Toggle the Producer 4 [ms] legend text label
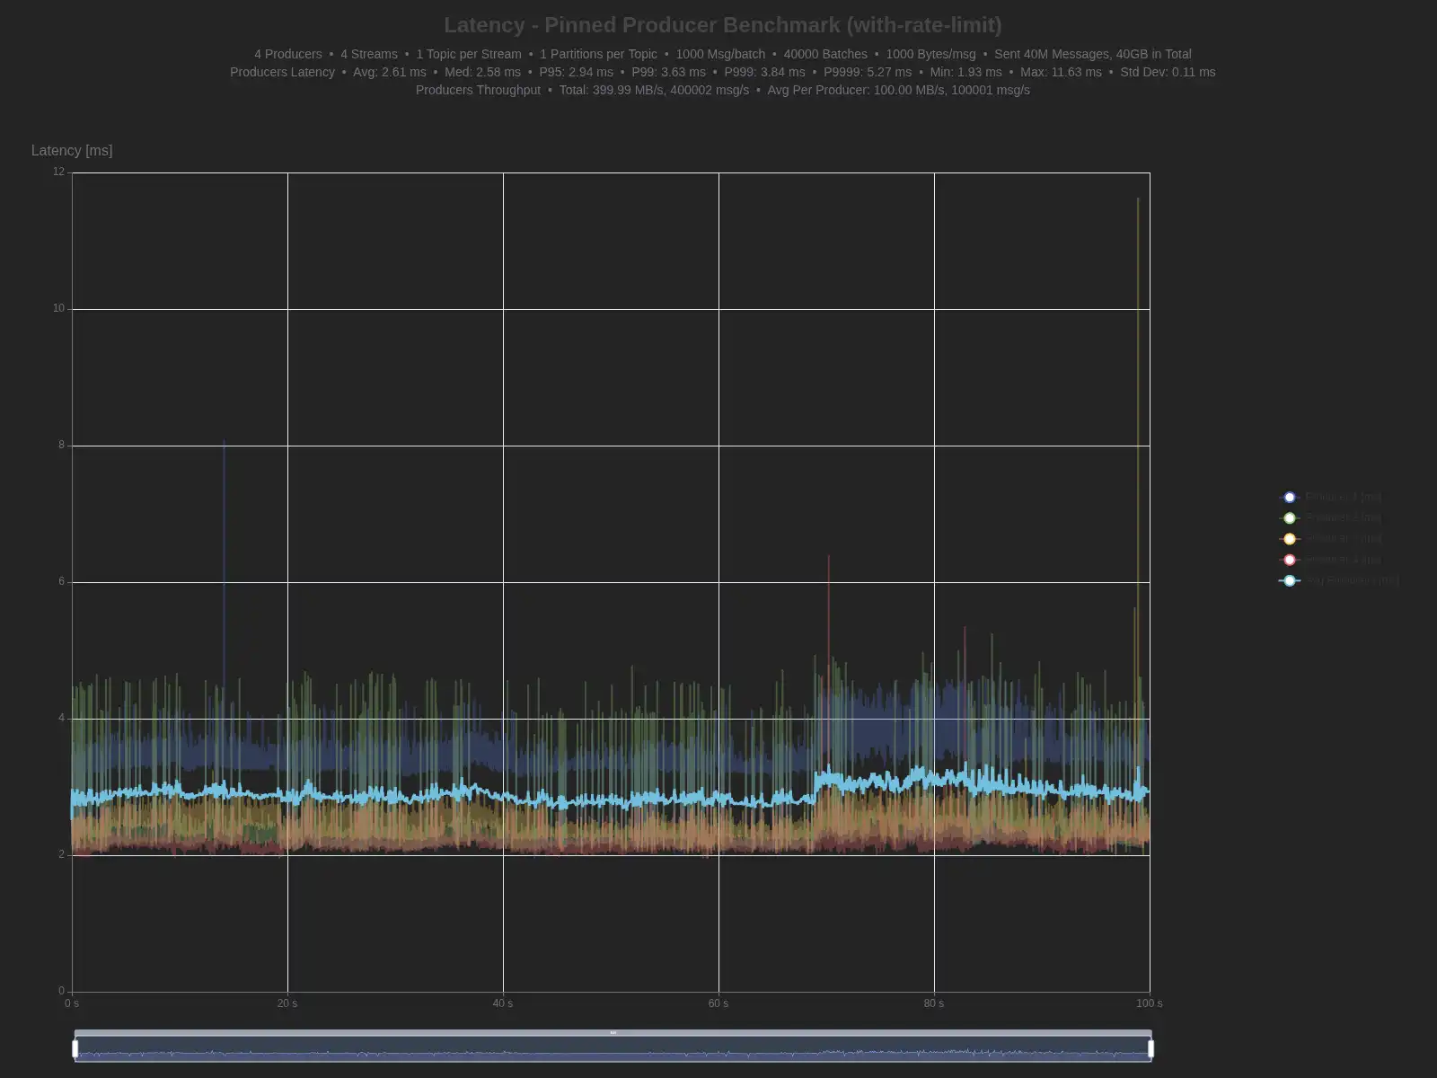Viewport: 1437px width, 1078px height. [x=1343, y=560]
